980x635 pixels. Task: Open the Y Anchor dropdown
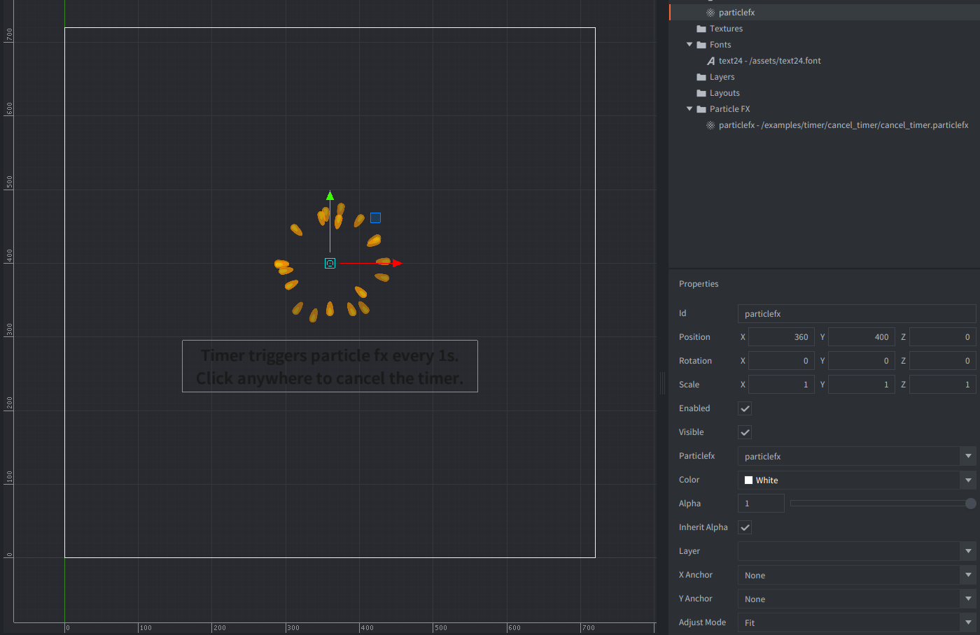[857, 599]
